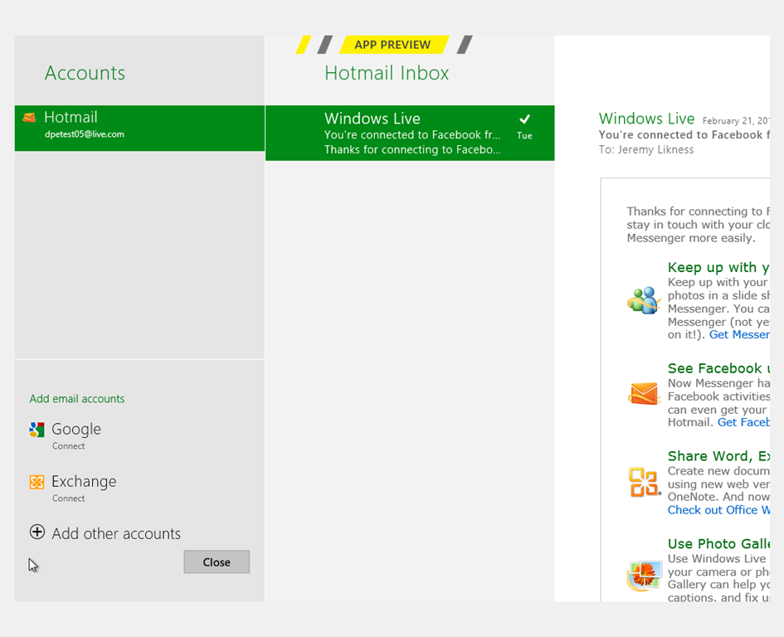Viewport: 784px width, 637px height.
Task: Open the Check out Office link
Action: point(718,510)
